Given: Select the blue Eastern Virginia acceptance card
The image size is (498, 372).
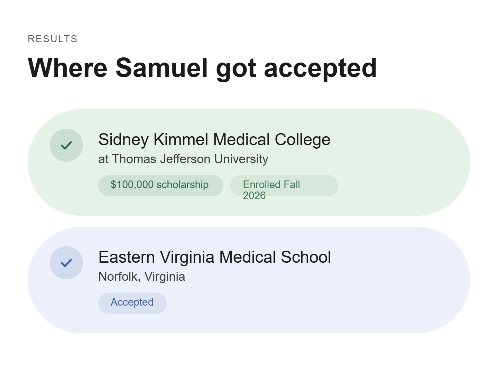Looking at the screenshot, I should coord(249,280).
